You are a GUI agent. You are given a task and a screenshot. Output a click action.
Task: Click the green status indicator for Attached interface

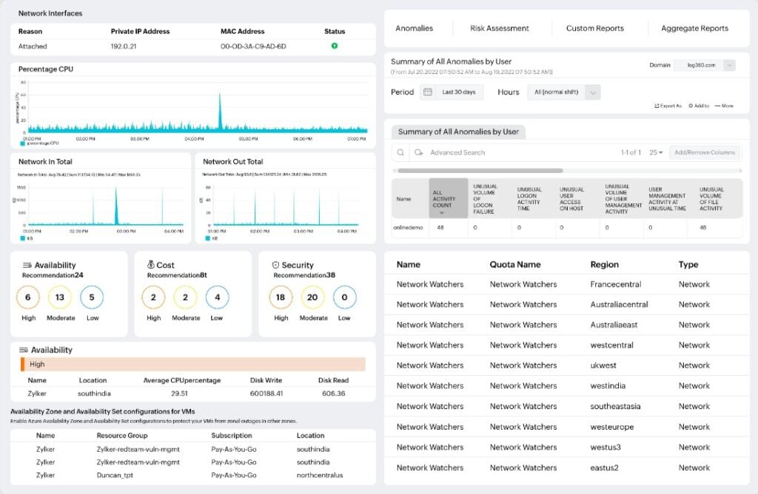pyautogui.click(x=334, y=46)
